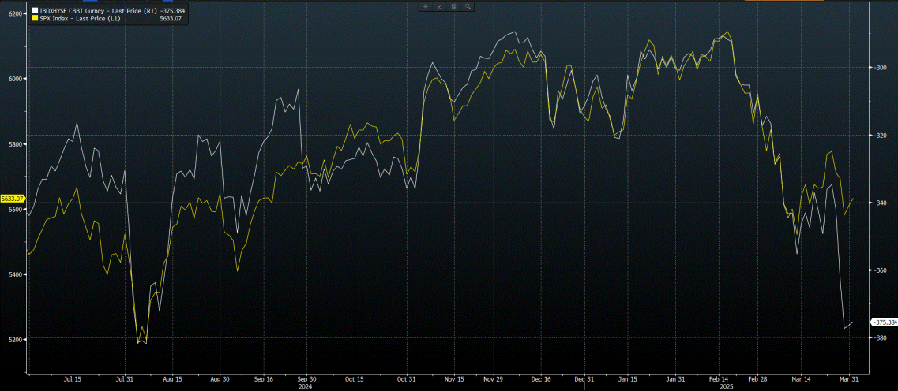This screenshot has width=898, height=391.
Task: Click the Feb 28 date label
Action: pyautogui.click(x=758, y=378)
